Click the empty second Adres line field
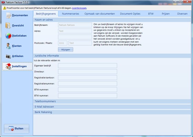193x137 pixels. pyautogui.click(x=75, y=37)
